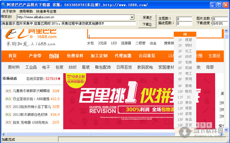Click the Alibaba 1688.com logo
230x143 pixels.
pos(31,34)
